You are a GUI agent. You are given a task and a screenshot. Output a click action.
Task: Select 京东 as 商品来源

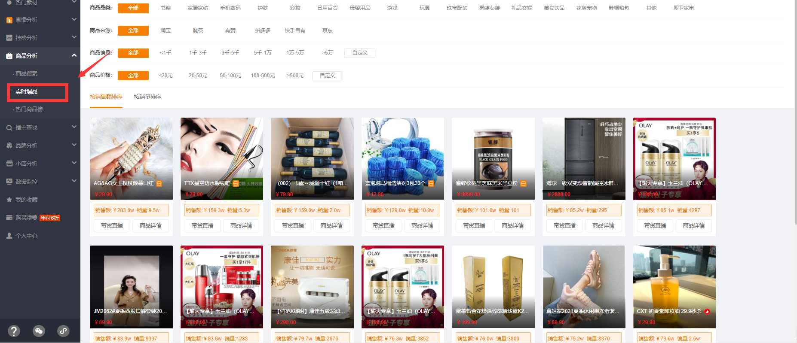[328, 30]
